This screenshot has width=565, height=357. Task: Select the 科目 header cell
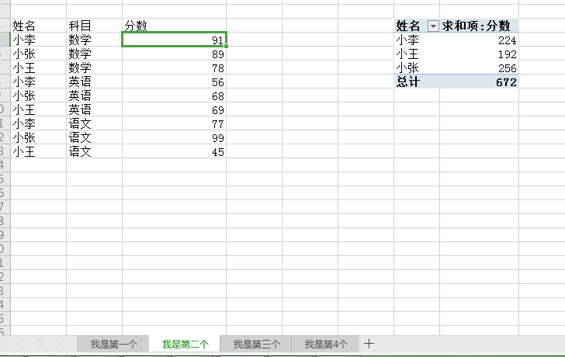tap(95, 26)
